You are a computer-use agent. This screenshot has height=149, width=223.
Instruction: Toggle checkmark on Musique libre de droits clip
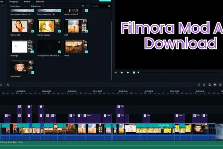click(59, 52)
